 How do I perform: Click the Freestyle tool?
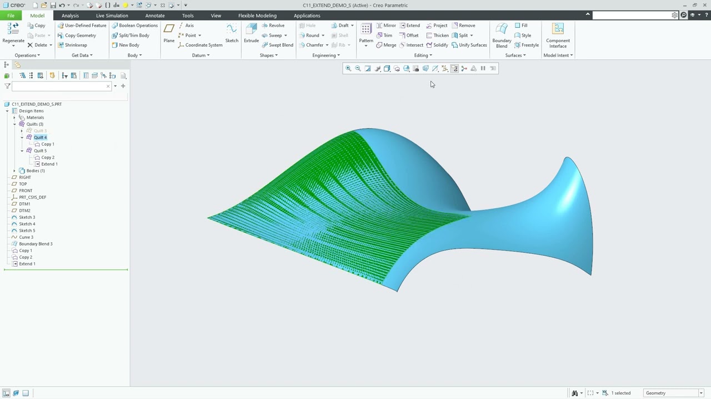pyautogui.click(x=527, y=45)
